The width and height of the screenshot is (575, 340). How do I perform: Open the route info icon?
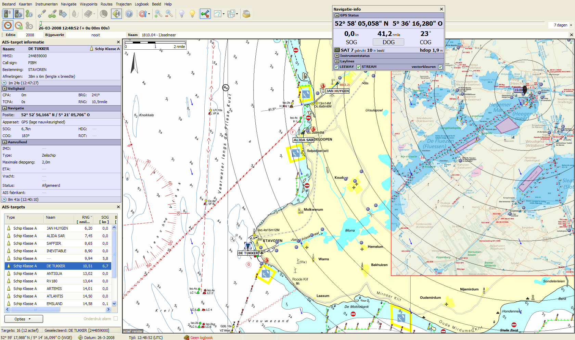coord(29,14)
